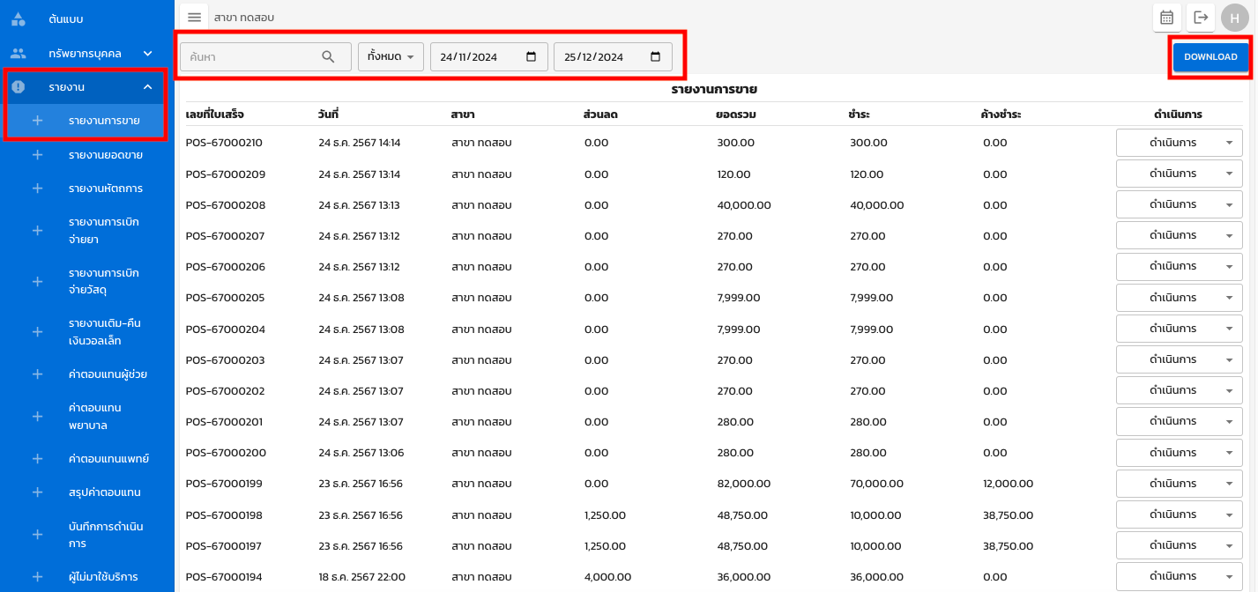1258x592 pixels.
Task: Open ดำเนินการ dropdown for POS-67000208
Action: 1180,204
